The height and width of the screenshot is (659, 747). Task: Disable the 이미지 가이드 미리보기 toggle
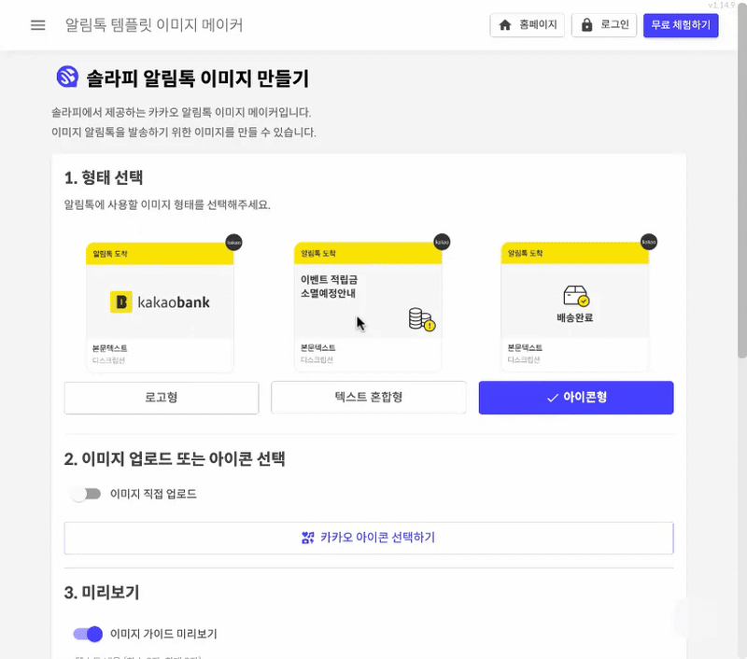pos(88,634)
